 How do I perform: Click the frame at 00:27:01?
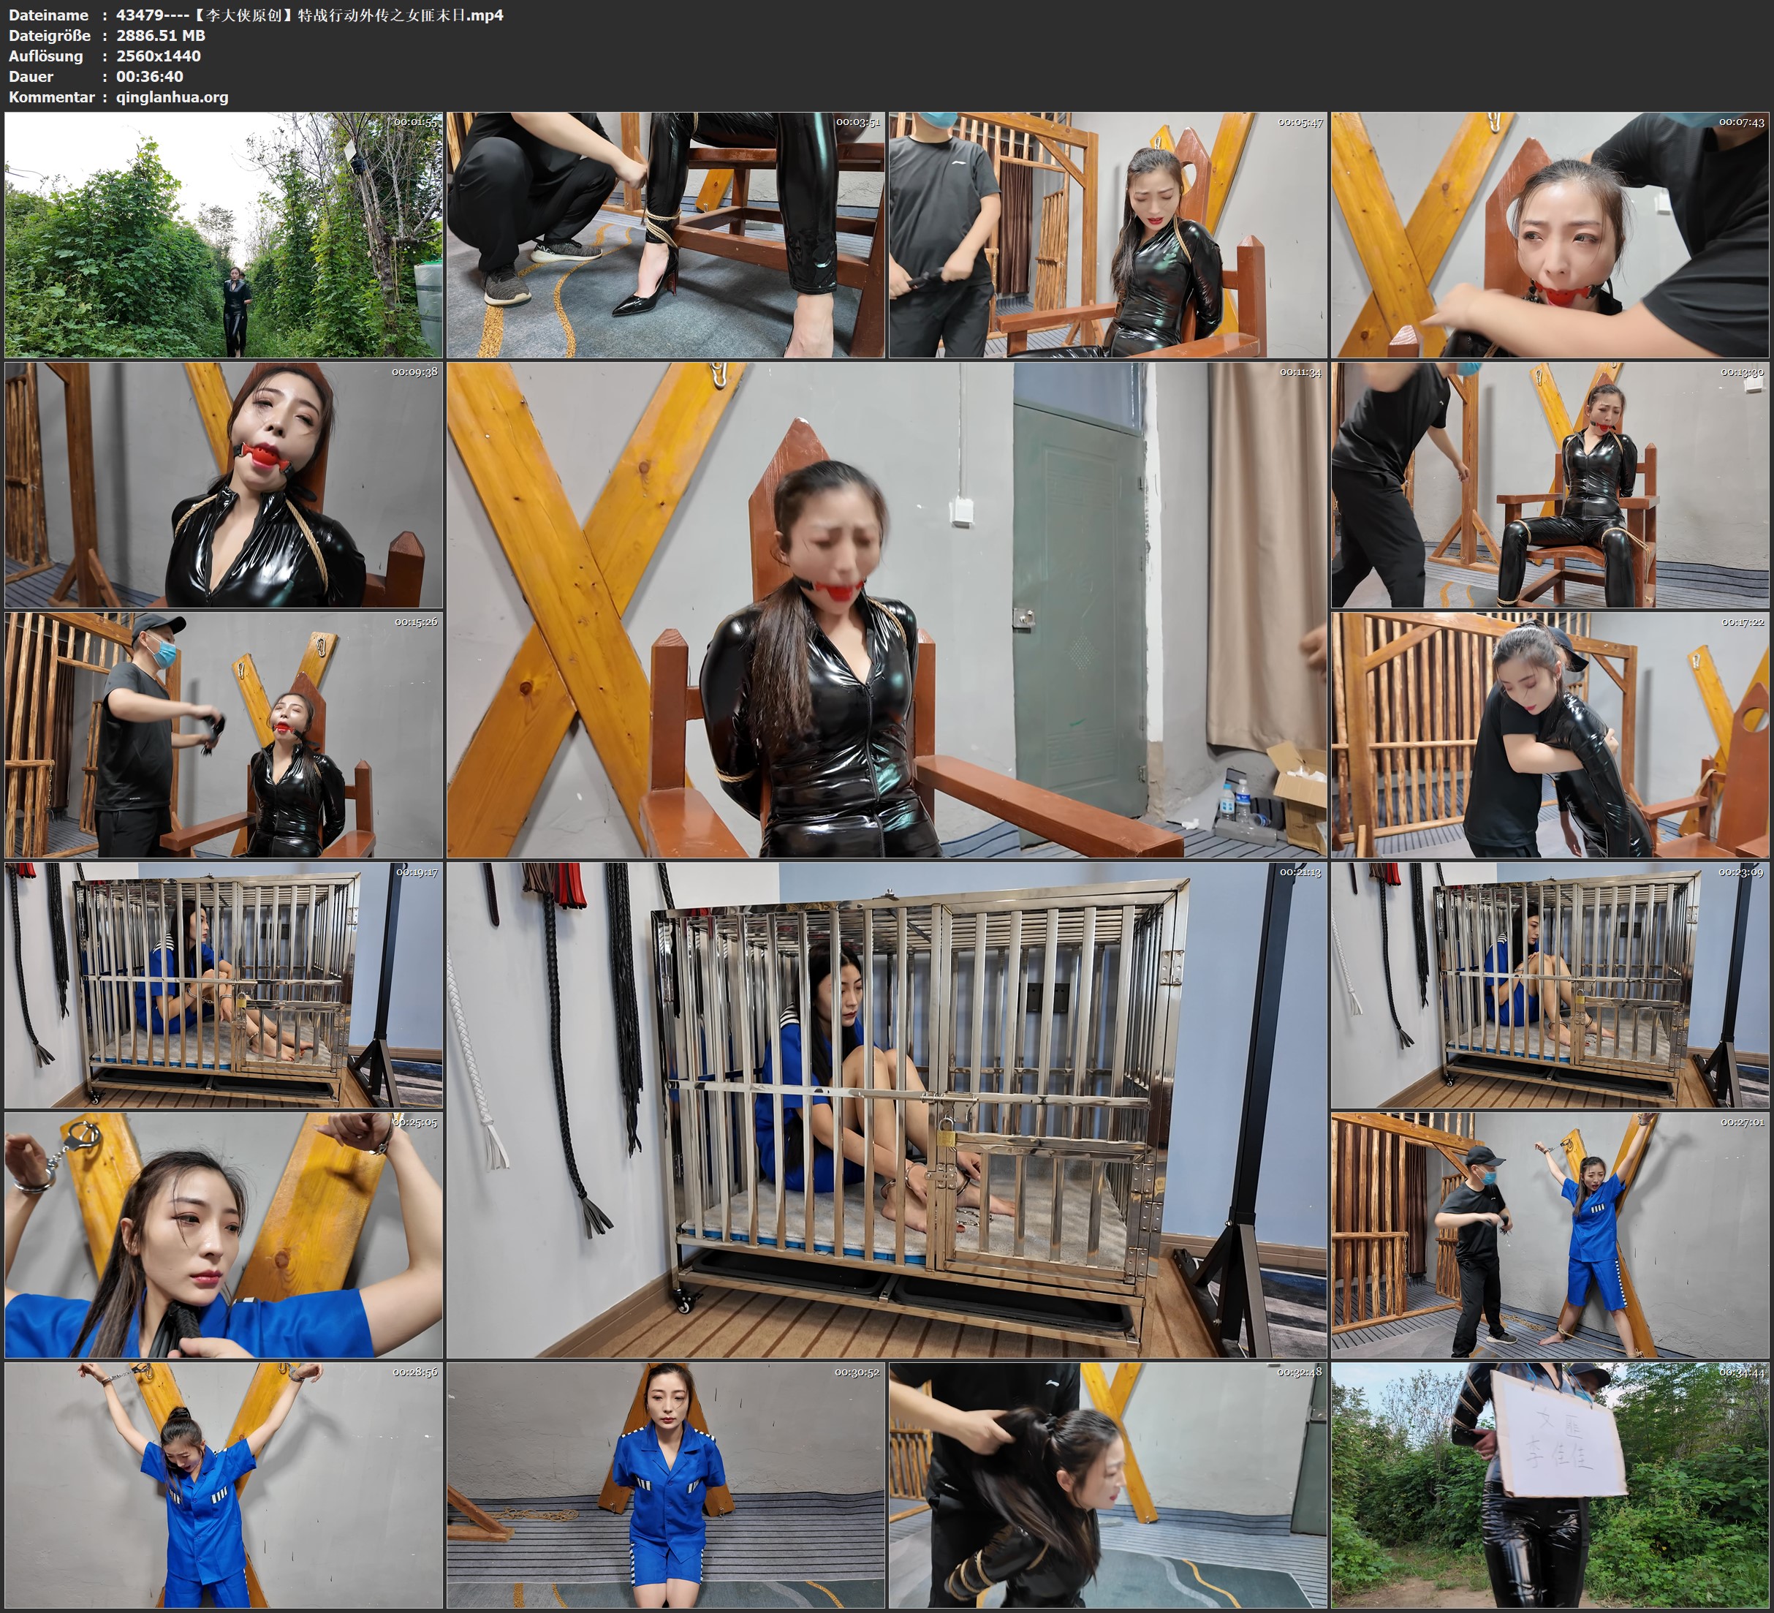[1549, 1234]
